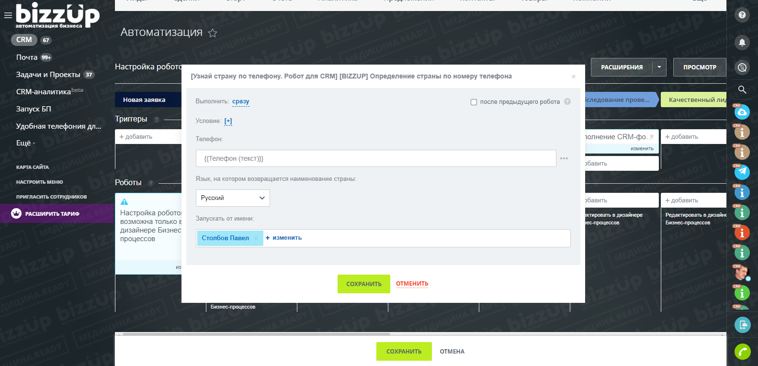Open the chat feed icon below the bell
Viewport: 758px width, 366px height.
[x=742, y=67]
